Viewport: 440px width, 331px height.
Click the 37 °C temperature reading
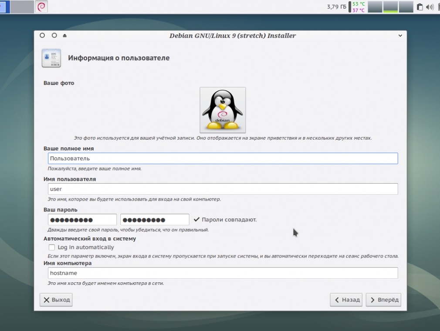pos(359,10)
